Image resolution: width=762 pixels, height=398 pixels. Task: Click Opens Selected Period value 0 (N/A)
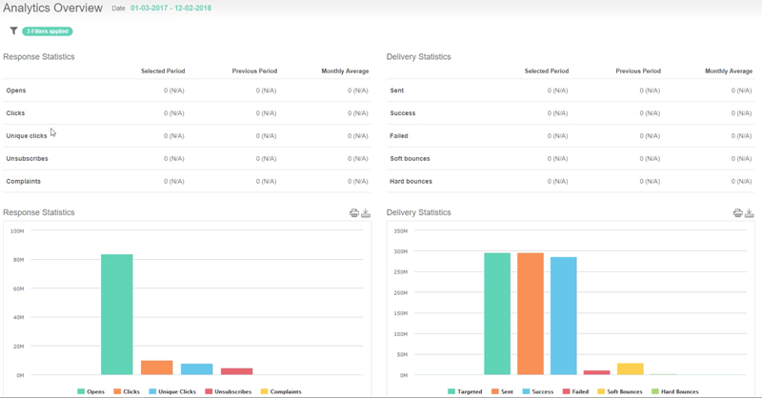point(174,90)
